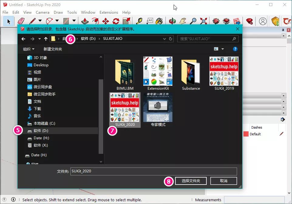Open the Edit menu

click(x=16, y=12)
